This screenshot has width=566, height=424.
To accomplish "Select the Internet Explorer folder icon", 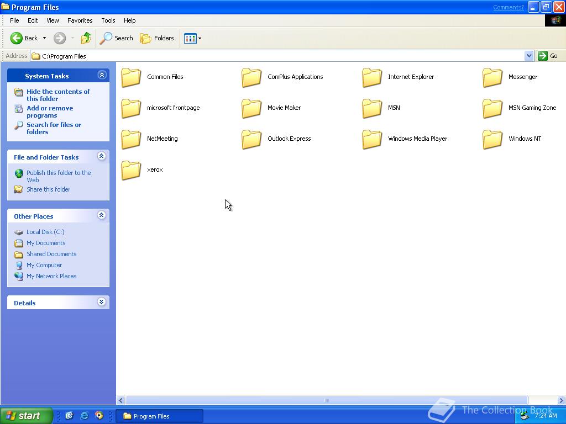I will (x=372, y=77).
